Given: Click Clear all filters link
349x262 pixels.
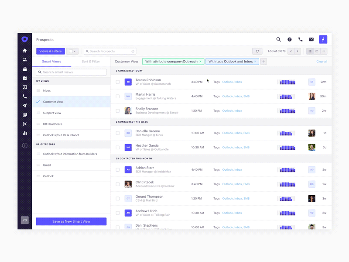Looking at the screenshot, I should click(x=322, y=62).
